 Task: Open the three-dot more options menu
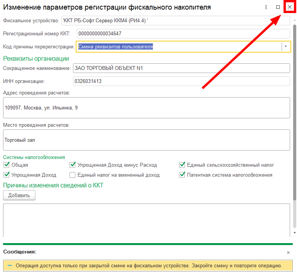click(266, 7)
